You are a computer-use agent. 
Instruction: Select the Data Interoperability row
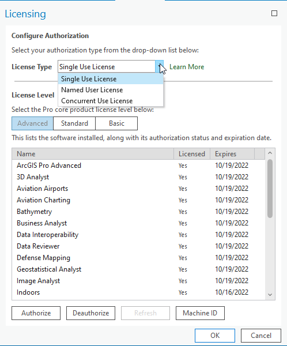[x=138, y=235]
